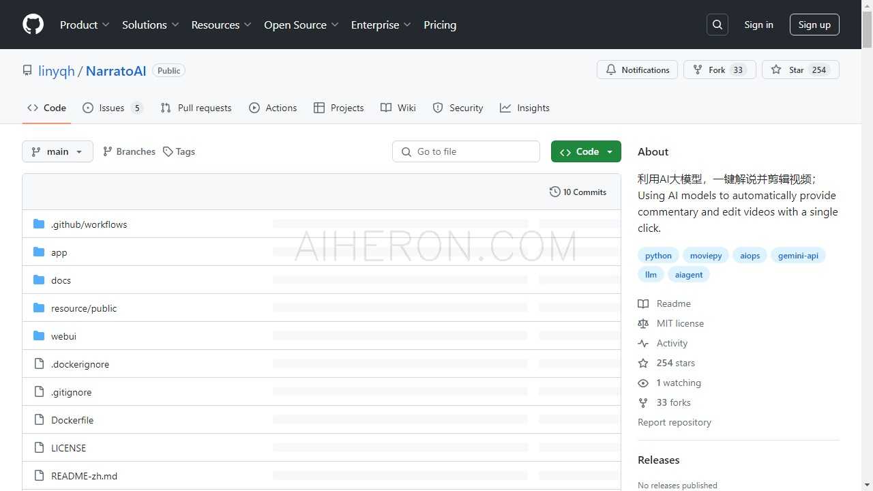Screen dimensions: 873x491
Task: Click the app folder icon
Action: [x=39, y=252]
